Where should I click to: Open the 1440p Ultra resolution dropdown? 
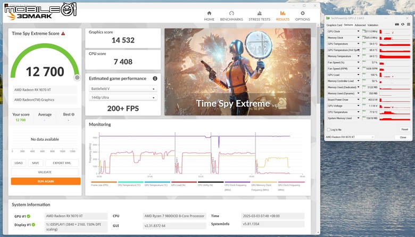click(x=123, y=97)
